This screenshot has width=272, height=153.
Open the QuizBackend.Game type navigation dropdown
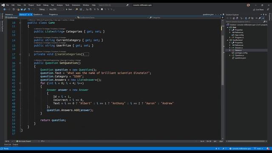tap(113, 17)
